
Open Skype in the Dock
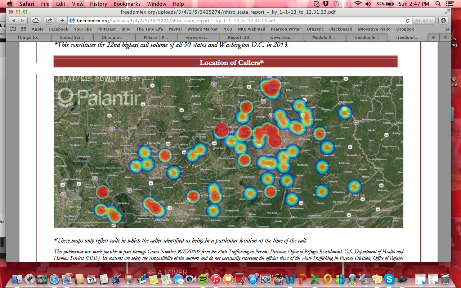coord(389,279)
